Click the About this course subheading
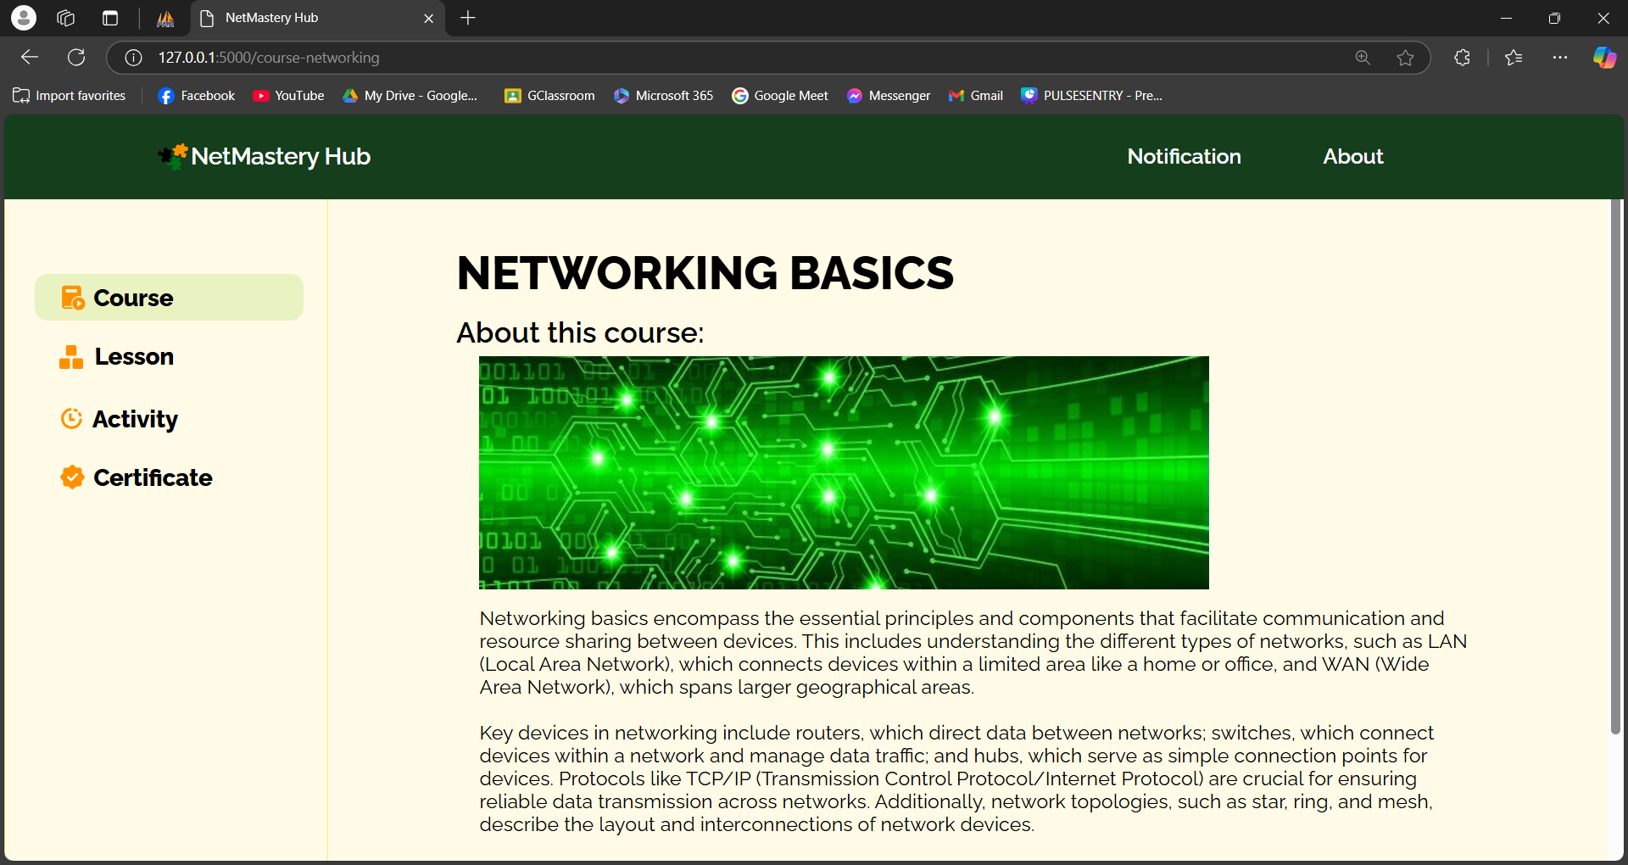This screenshot has height=865, width=1628. point(580,332)
